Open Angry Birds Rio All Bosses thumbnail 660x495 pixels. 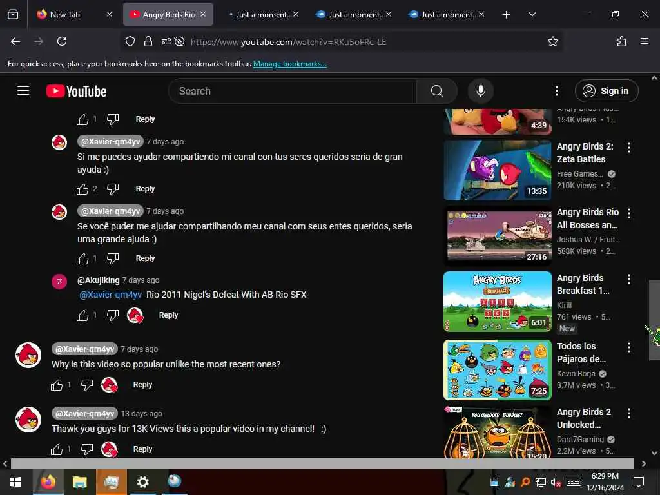pos(498,236)
